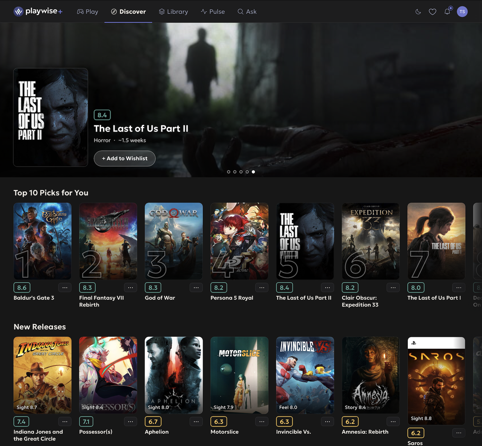Open Indiana Jones Great Circle cover
The width and height of the screenshot is (482, 446).
click(43, 375)
